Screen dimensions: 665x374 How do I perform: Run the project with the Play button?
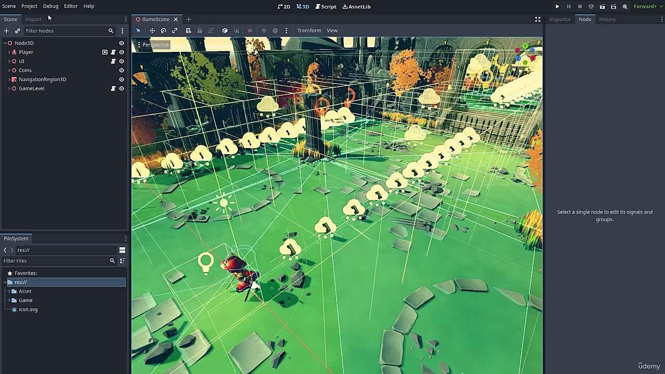(x=557, y=6)
